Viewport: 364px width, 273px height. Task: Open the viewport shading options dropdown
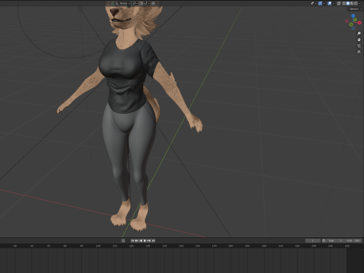pyautogui.click(x=359, y=3)
